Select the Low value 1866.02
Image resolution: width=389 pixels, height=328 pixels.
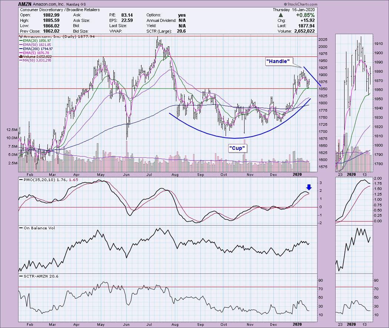(x=51, y=26)
